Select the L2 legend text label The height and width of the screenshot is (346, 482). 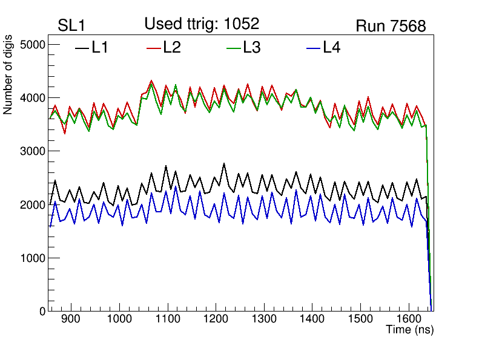point(172,48)
